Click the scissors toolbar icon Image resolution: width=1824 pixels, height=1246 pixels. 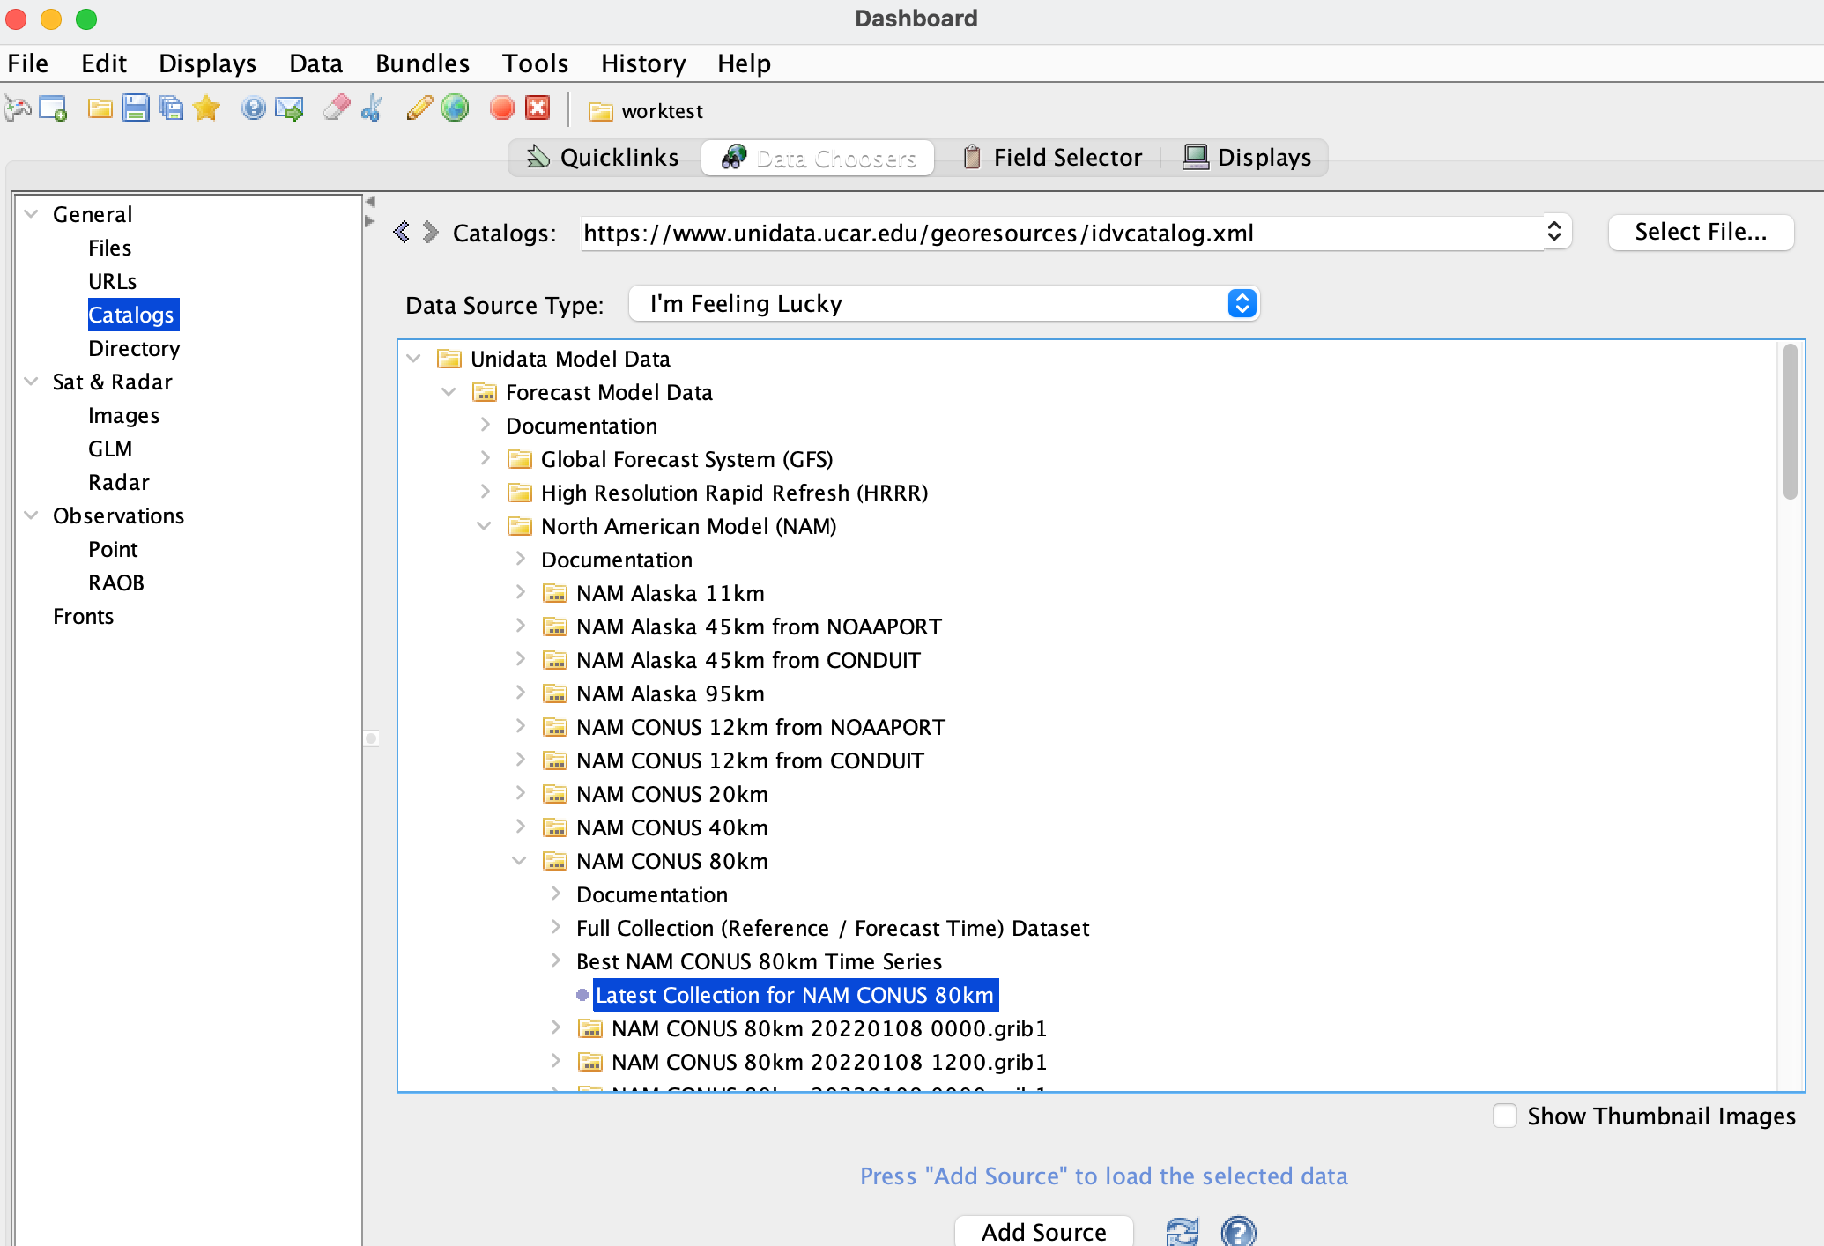[372, 108]
